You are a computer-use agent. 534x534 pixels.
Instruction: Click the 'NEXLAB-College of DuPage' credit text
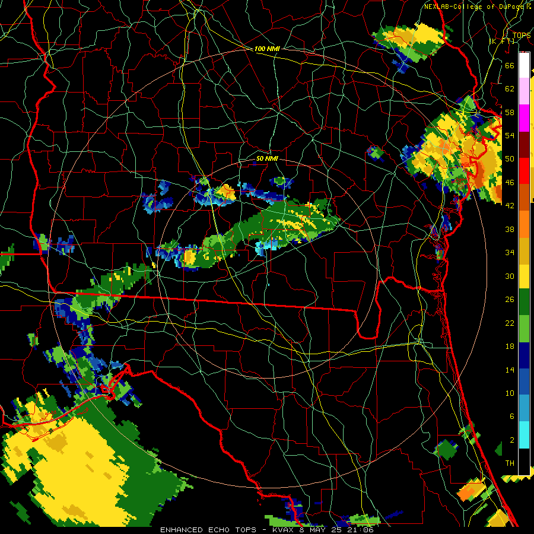pyautogui.click(x=474, y=7)
